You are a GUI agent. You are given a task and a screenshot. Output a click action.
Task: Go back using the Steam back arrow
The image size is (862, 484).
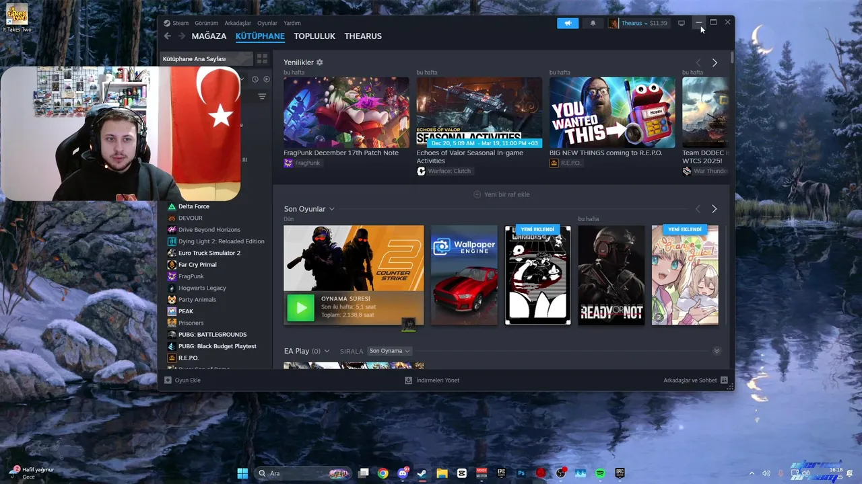click(168, 36)
